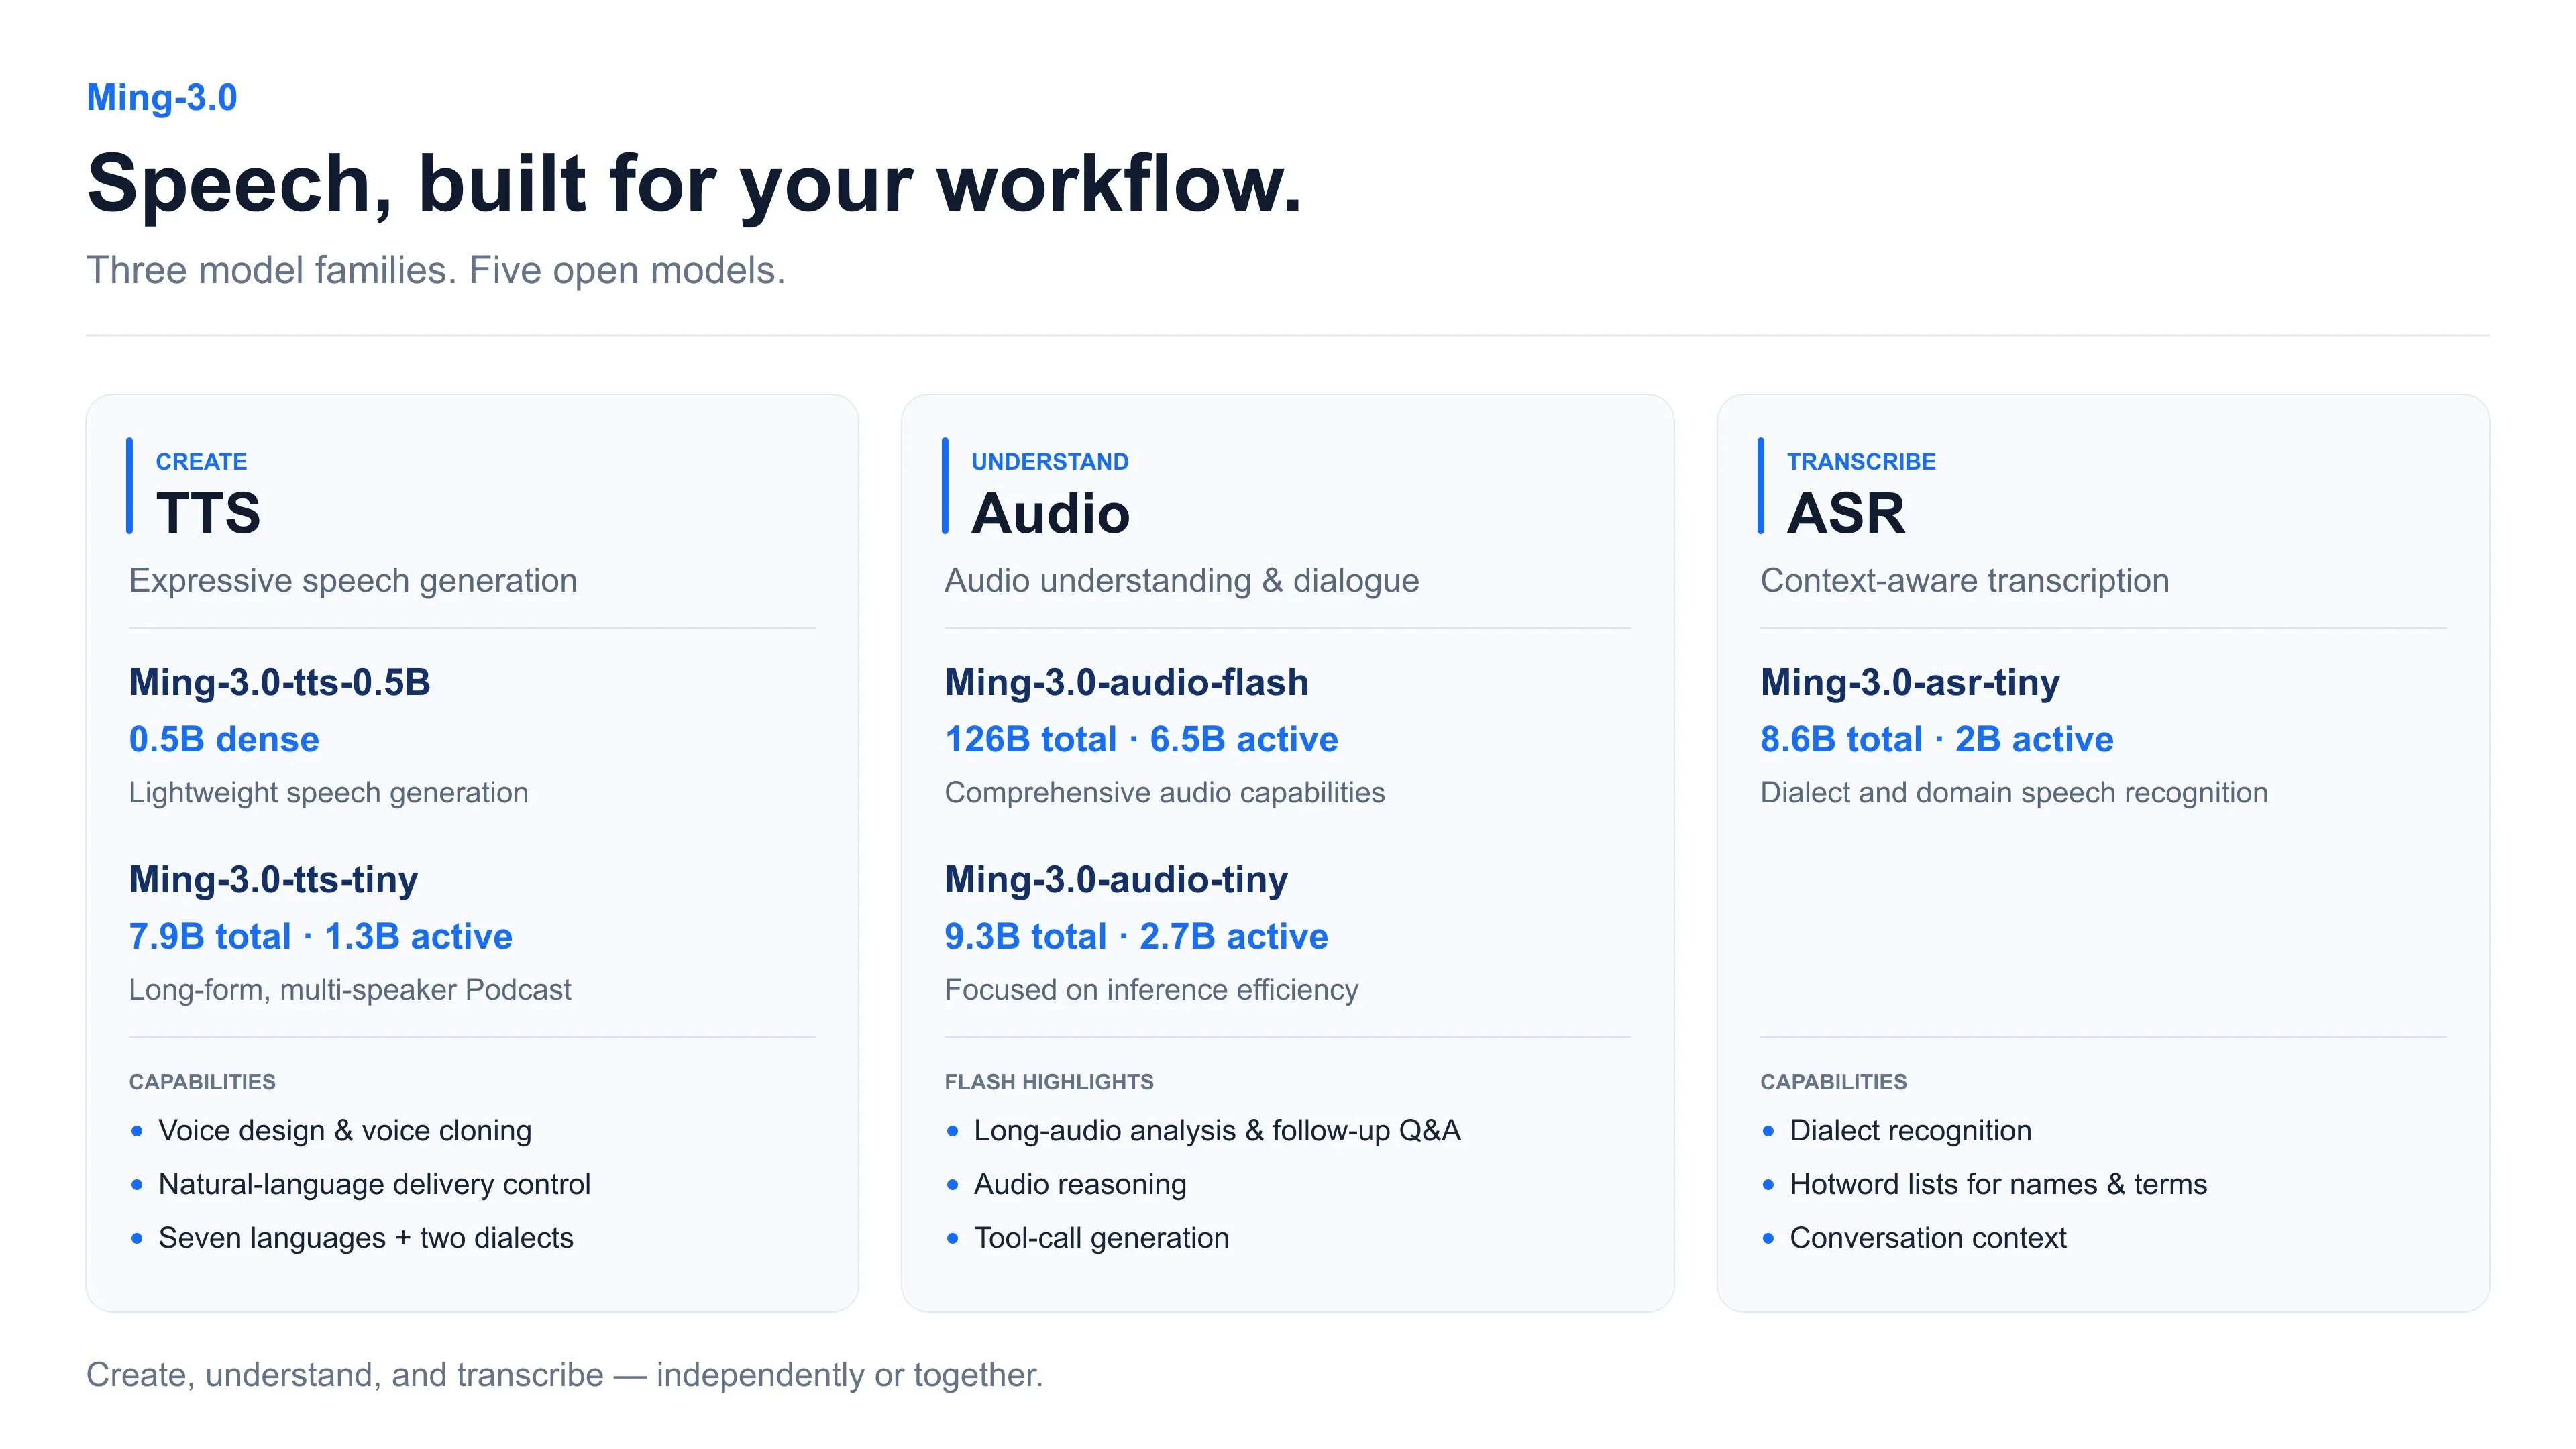Click the 126B total · 6.5B active spec
This screenshot has width=2576, height=1449.
[x=1141, y=739]
